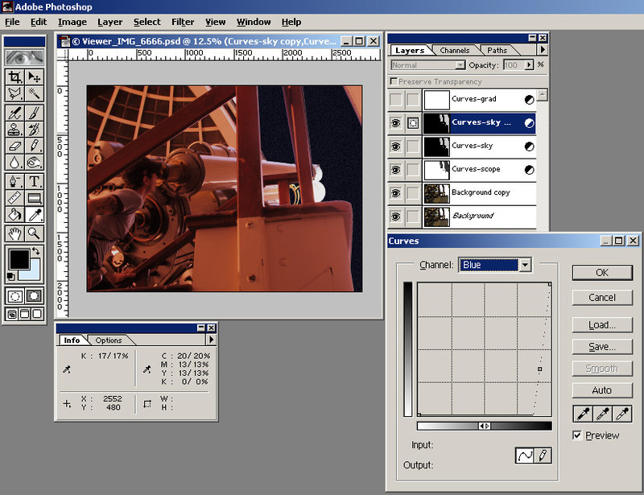Open the Opacity slider arrow

pos(529,64)
